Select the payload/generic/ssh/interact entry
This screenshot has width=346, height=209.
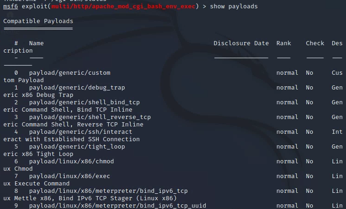(80, 132)
